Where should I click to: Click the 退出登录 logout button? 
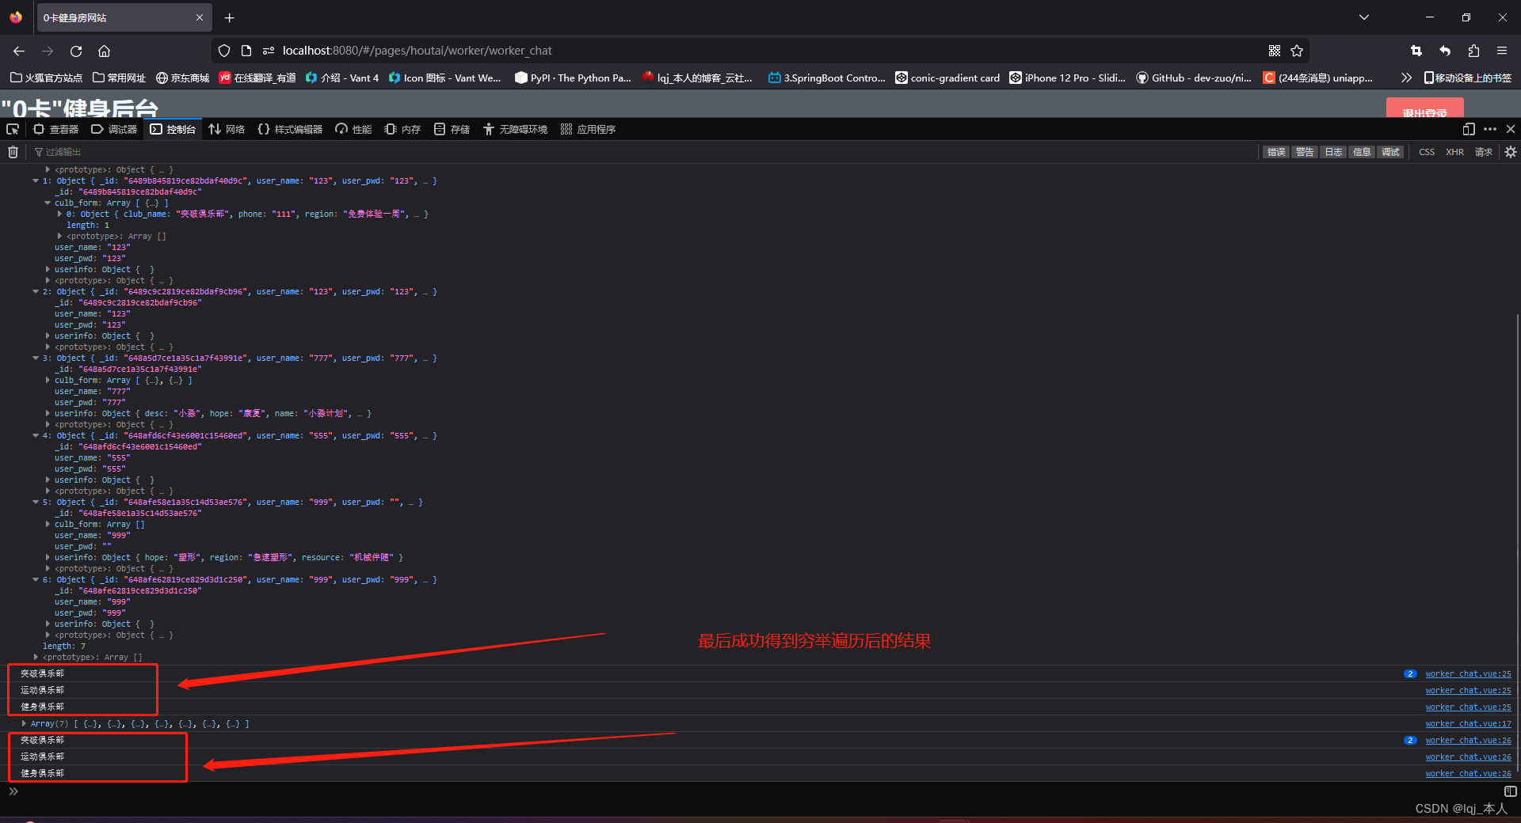(x=1424, y=108)
